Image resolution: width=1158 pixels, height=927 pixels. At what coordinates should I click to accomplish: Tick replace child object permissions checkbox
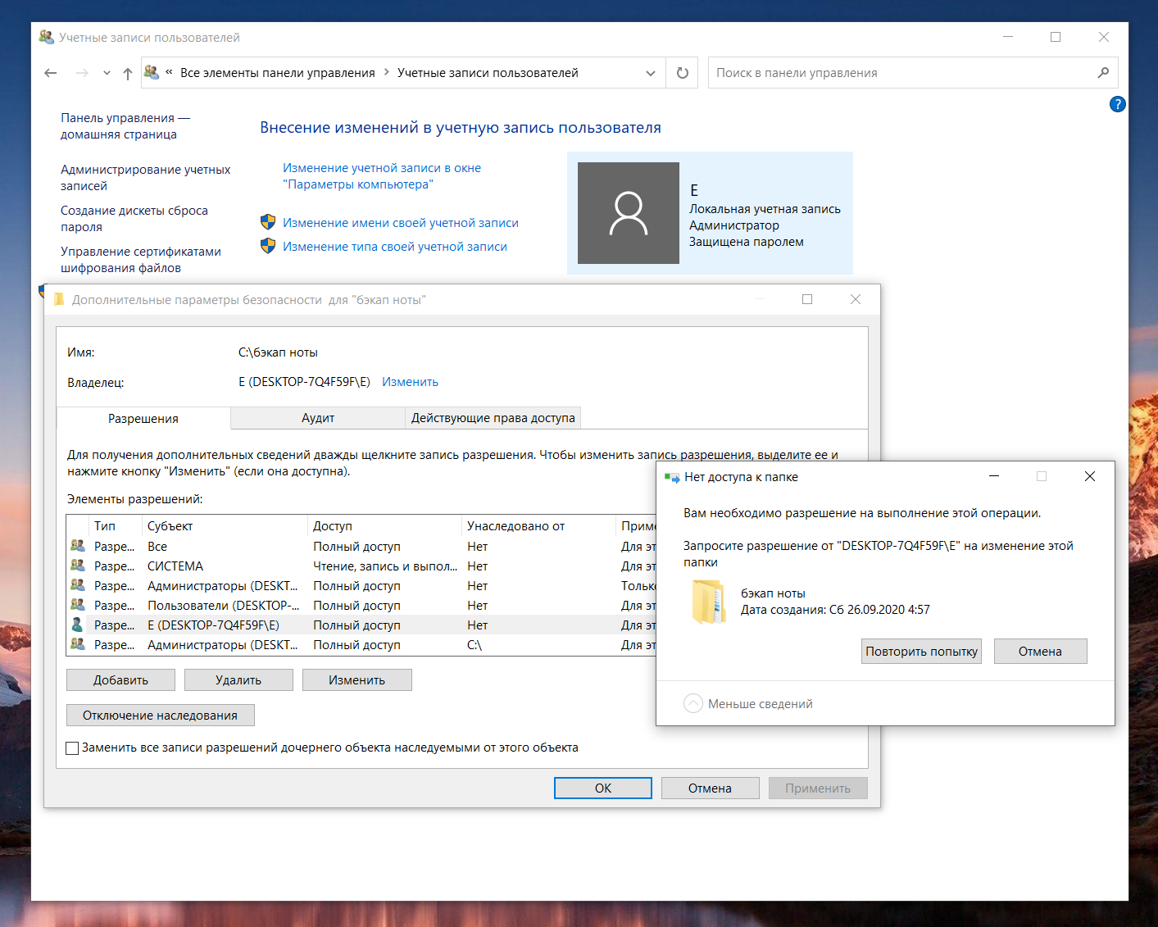(x=72, y=748)
